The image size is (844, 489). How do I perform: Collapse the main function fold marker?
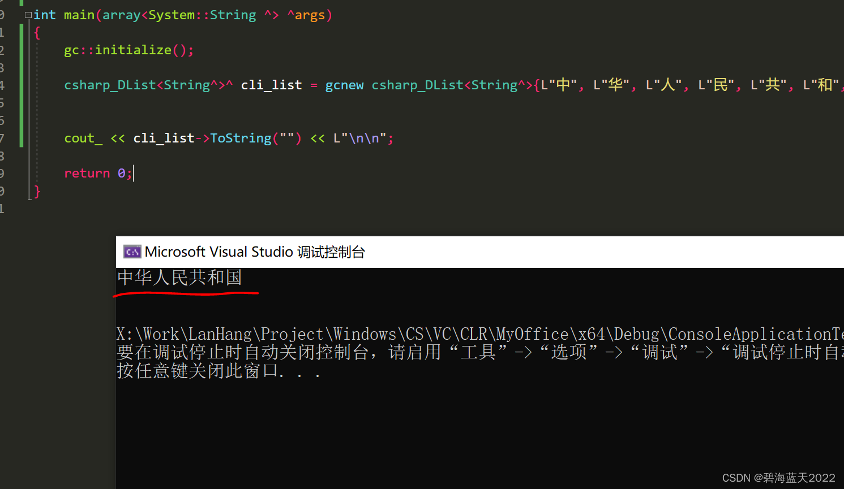coord(28,15)
